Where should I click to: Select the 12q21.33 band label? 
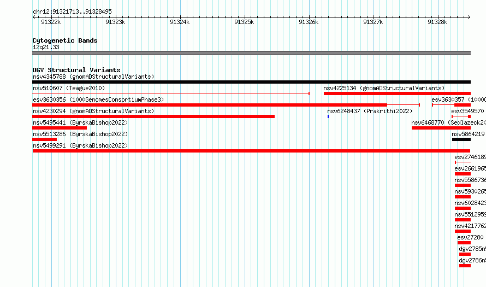pyautogui.click(x=46, y=47)
